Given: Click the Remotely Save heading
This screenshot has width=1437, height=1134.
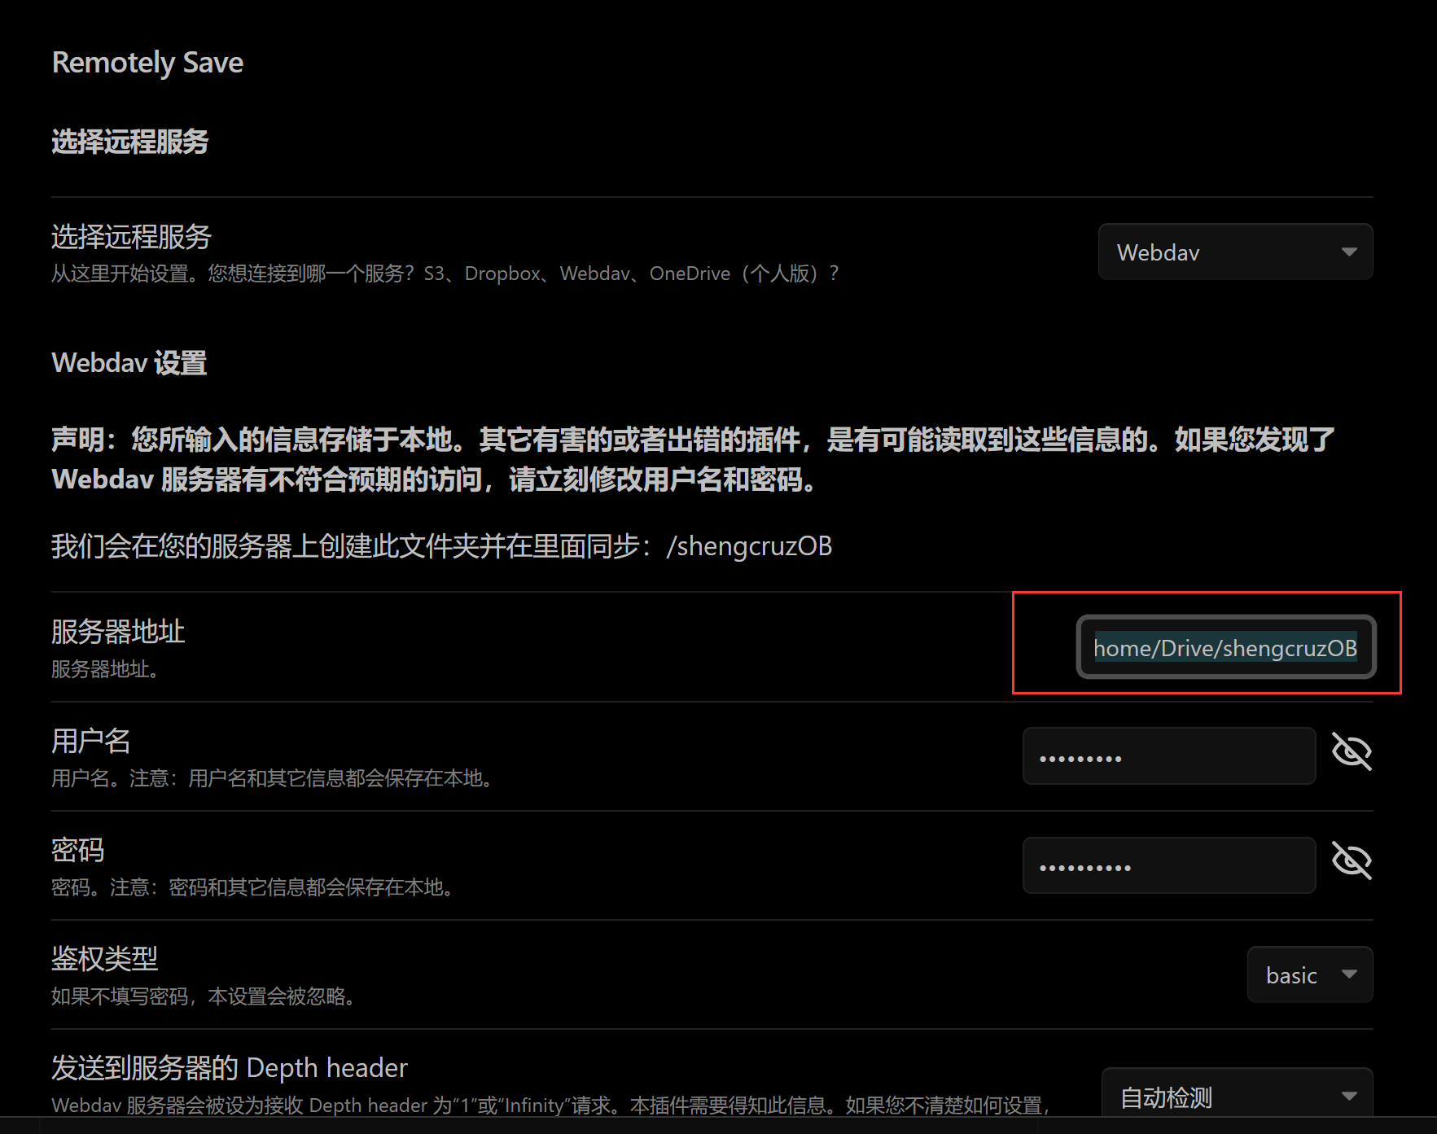Looking at the screenshot, I should pos(147,62).
